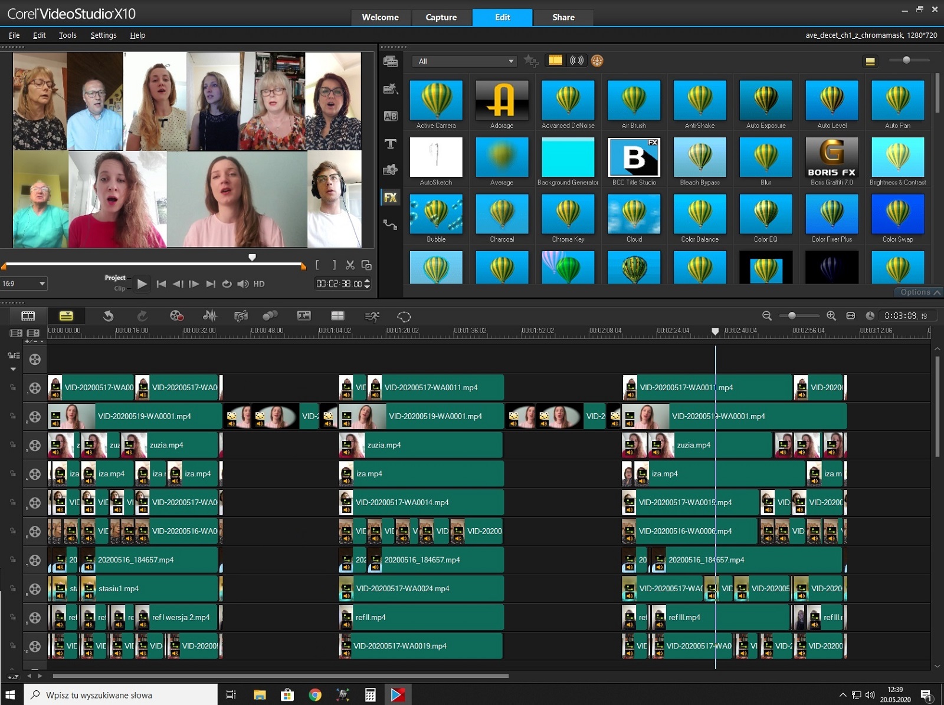Open the 16:9 aspect ratio dropdown

point(24,284)
